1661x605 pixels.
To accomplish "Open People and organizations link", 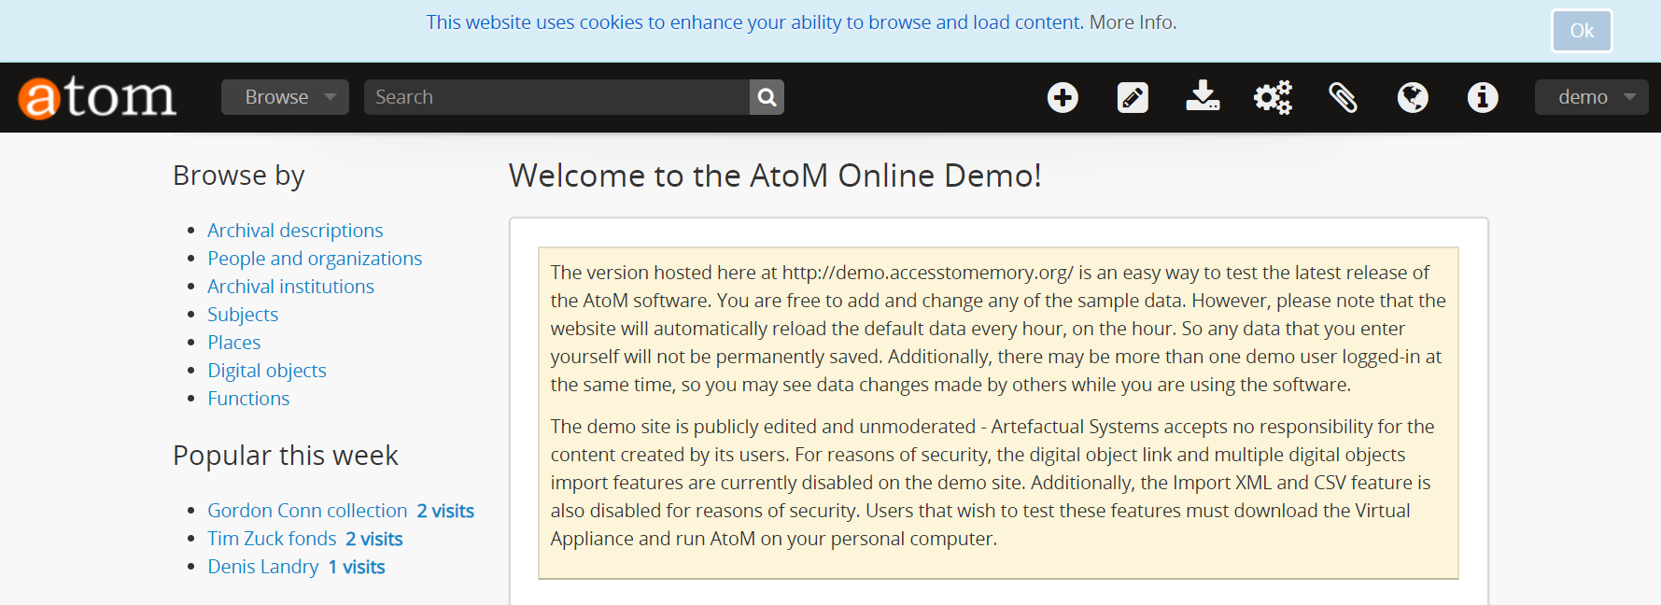I will click(x=315, y=259).
